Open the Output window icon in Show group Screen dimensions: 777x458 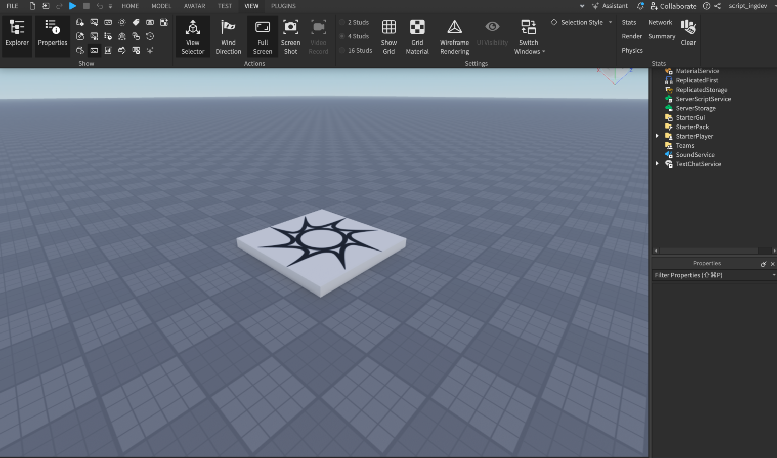pos(94,50)
